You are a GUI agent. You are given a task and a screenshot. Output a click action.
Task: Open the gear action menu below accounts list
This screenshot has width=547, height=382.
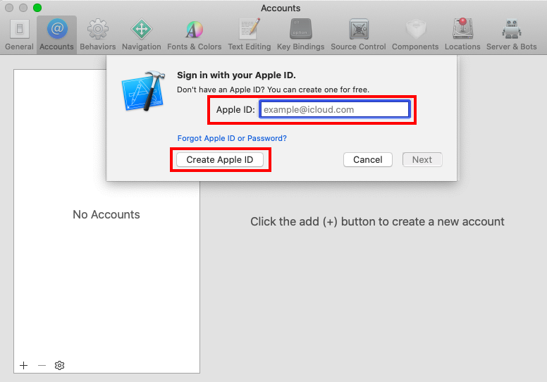click(x=60, y=365)
